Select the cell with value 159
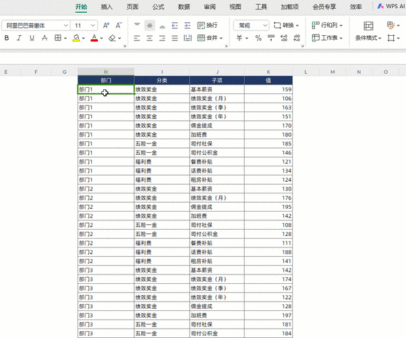406x338 pixels. tap(268, 89)
